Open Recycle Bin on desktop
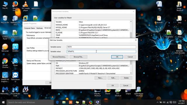The height and width of the screenshot is (105, 187). coord(5,20)
